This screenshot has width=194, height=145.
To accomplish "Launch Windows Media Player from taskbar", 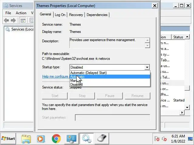I will [x=41, y=139].
